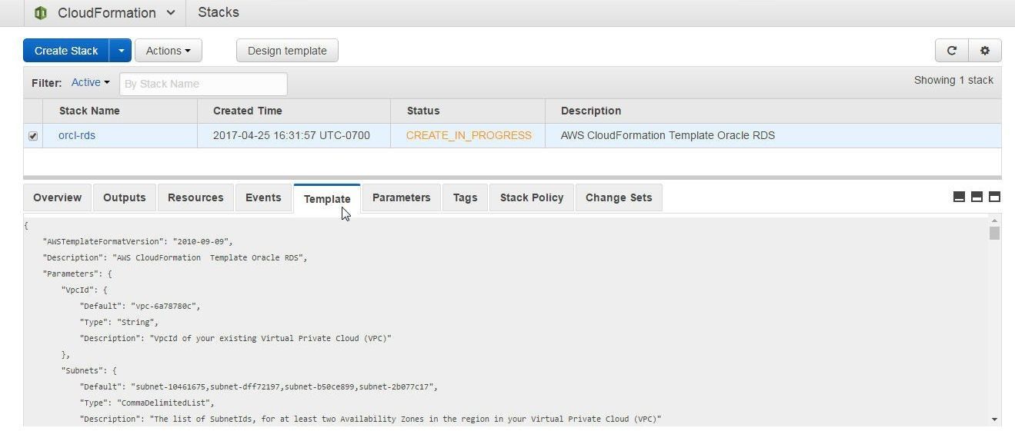Open settings gear for the stack table
This screenshot has width=1015, height=431.
click(x=985, y=51)
